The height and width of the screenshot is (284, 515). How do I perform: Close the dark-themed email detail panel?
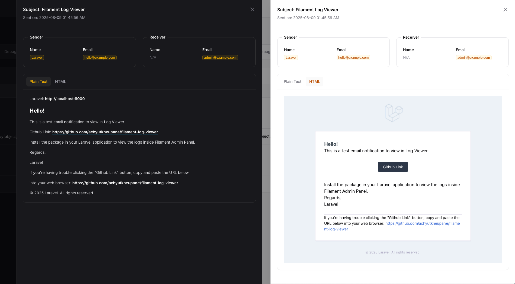coord(252,9)
